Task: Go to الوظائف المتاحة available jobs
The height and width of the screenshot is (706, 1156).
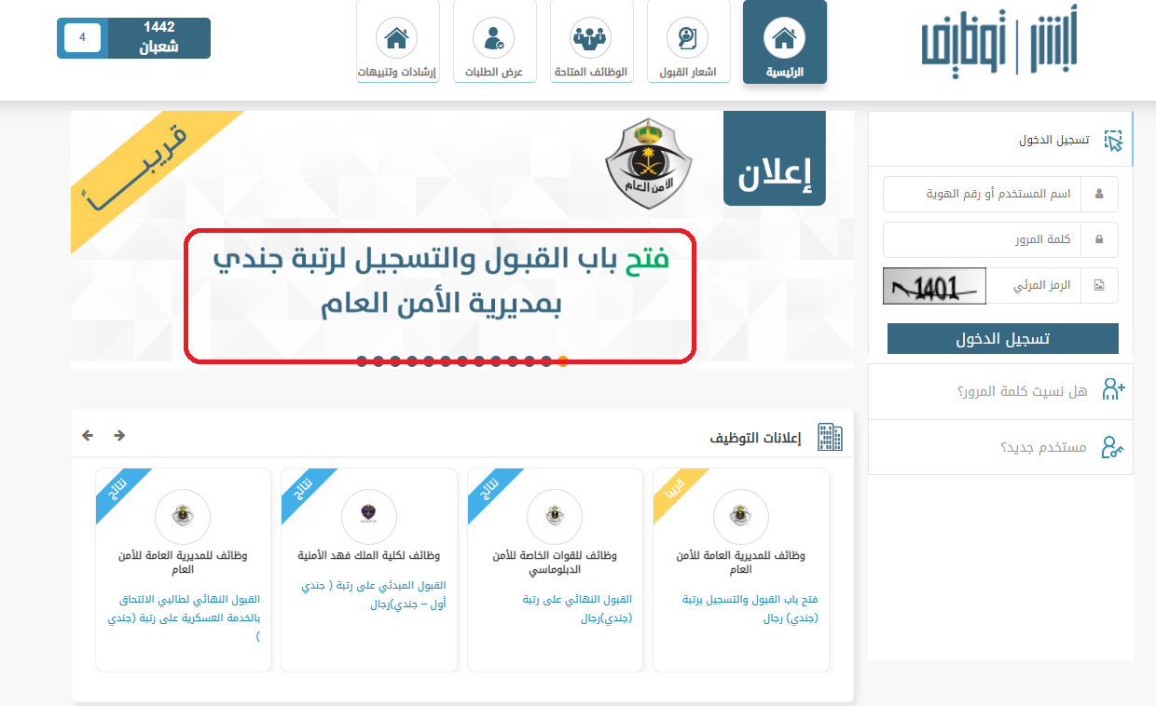Action: [591, 43]
